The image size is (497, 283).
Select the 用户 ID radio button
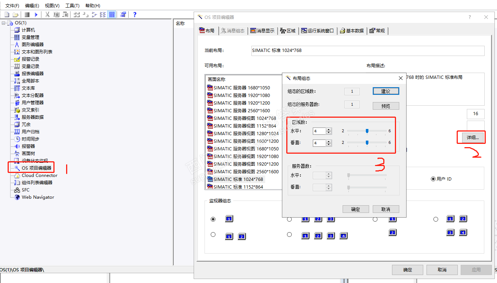(433, 179)
